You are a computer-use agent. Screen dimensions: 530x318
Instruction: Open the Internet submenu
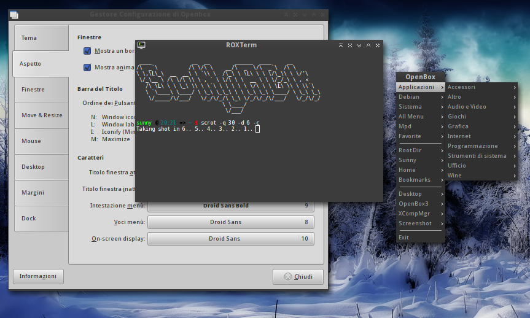click(481, 136)
